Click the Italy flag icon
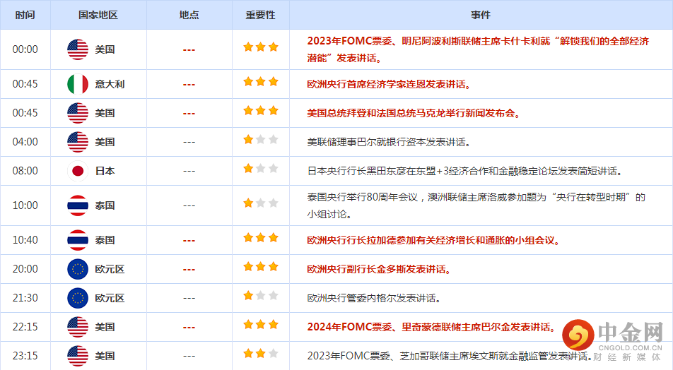The image size is (673, 370). coord(78,84)
